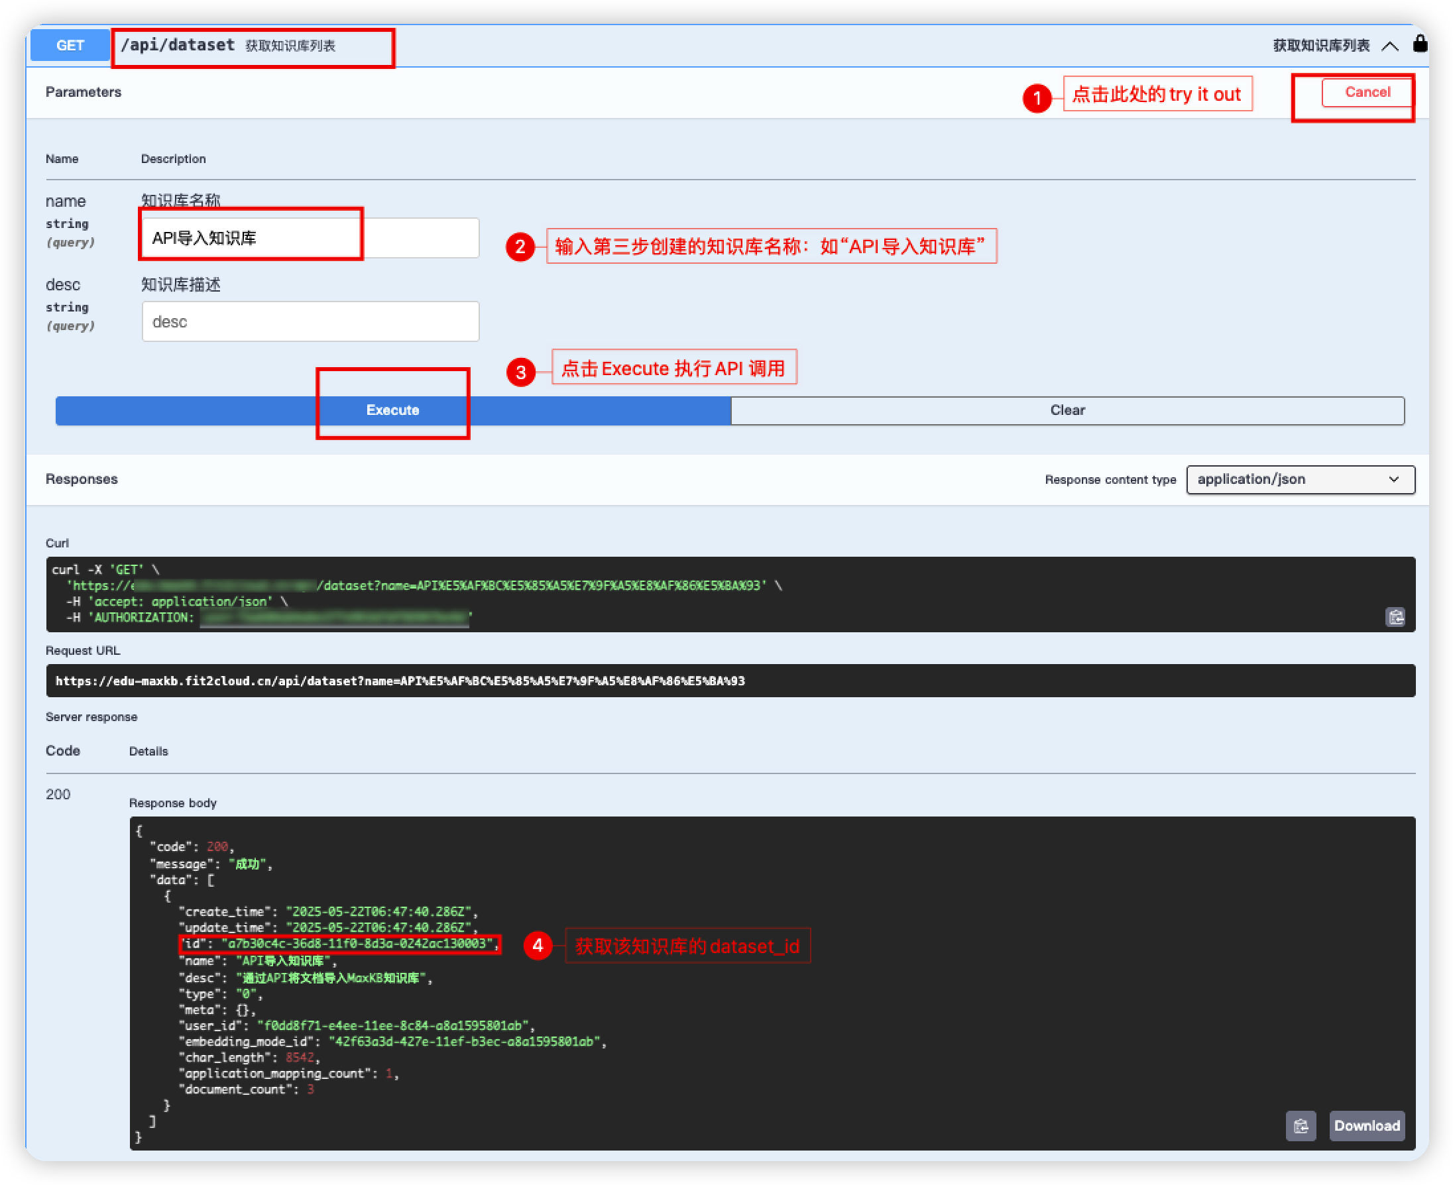
Task: Click the Request URL text block
Action: (x=400, y=681)
